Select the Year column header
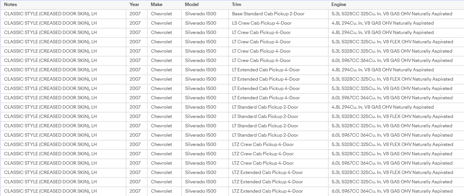The width and height of the screenshot is (464, 196). click(x=134, y=4)
